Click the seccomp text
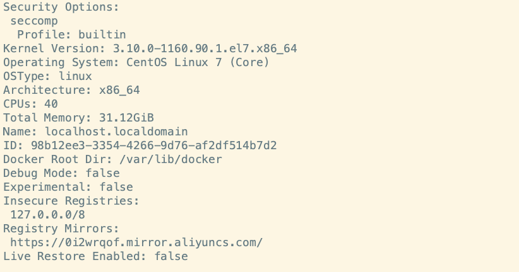Viewport: 519px width, 272px height. pos(33,21)
